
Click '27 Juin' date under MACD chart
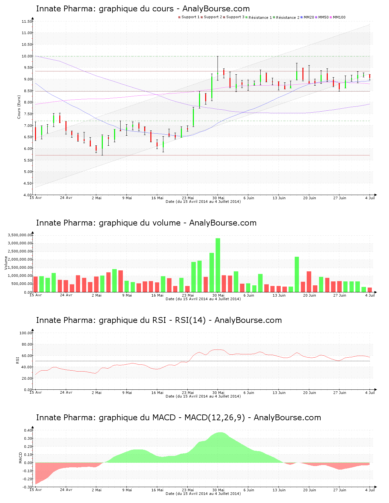click(x=340, y=490)
